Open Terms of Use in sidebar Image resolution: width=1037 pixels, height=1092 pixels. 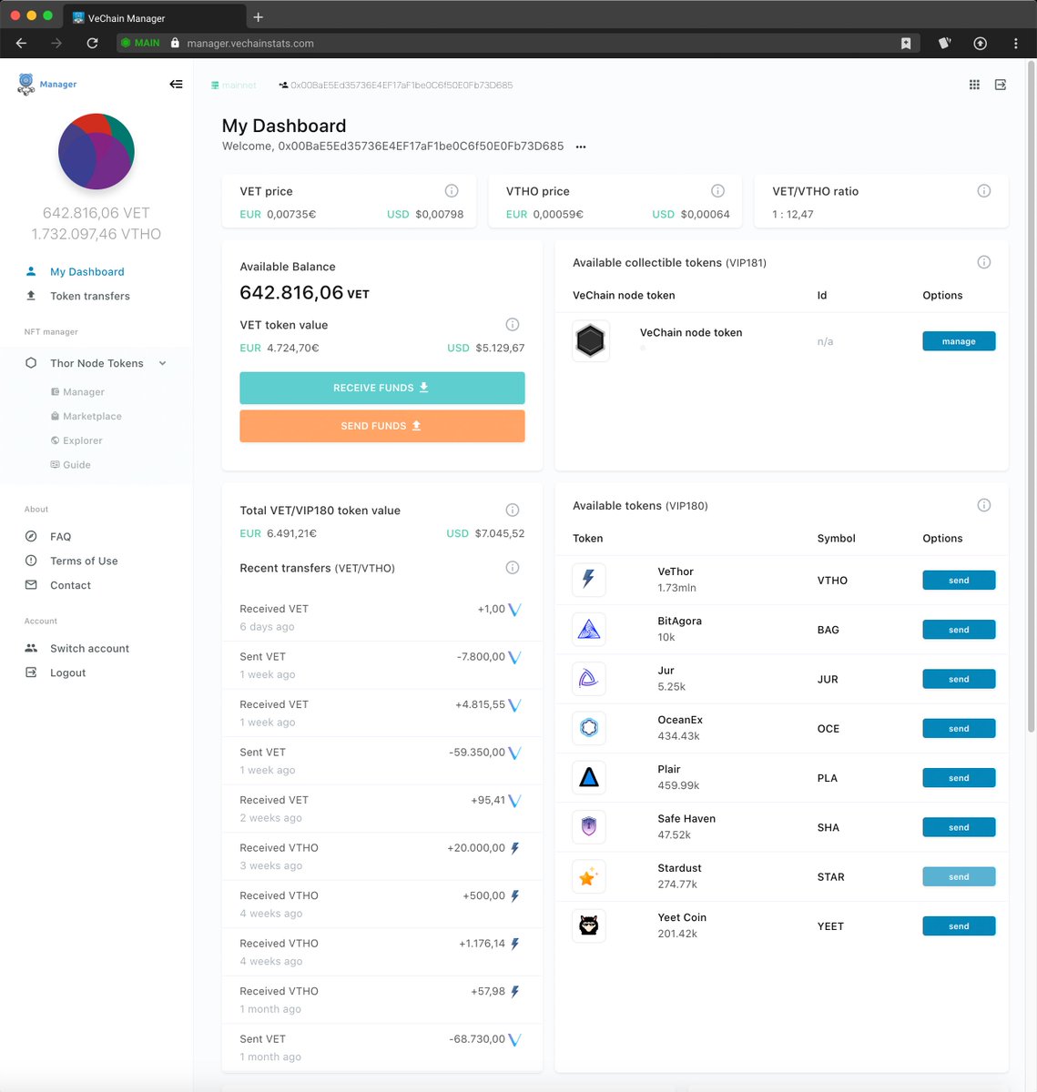point(84,561)
